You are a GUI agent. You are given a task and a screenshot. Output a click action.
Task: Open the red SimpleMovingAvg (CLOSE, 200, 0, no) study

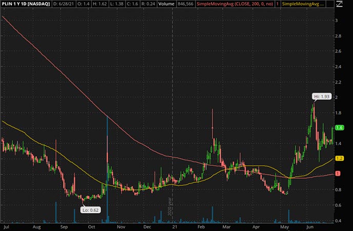pyautogui.click(x=235, y=4)
